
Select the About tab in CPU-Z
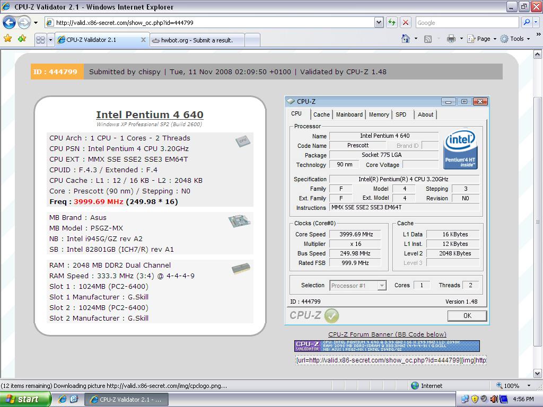(x=425, y=114)
